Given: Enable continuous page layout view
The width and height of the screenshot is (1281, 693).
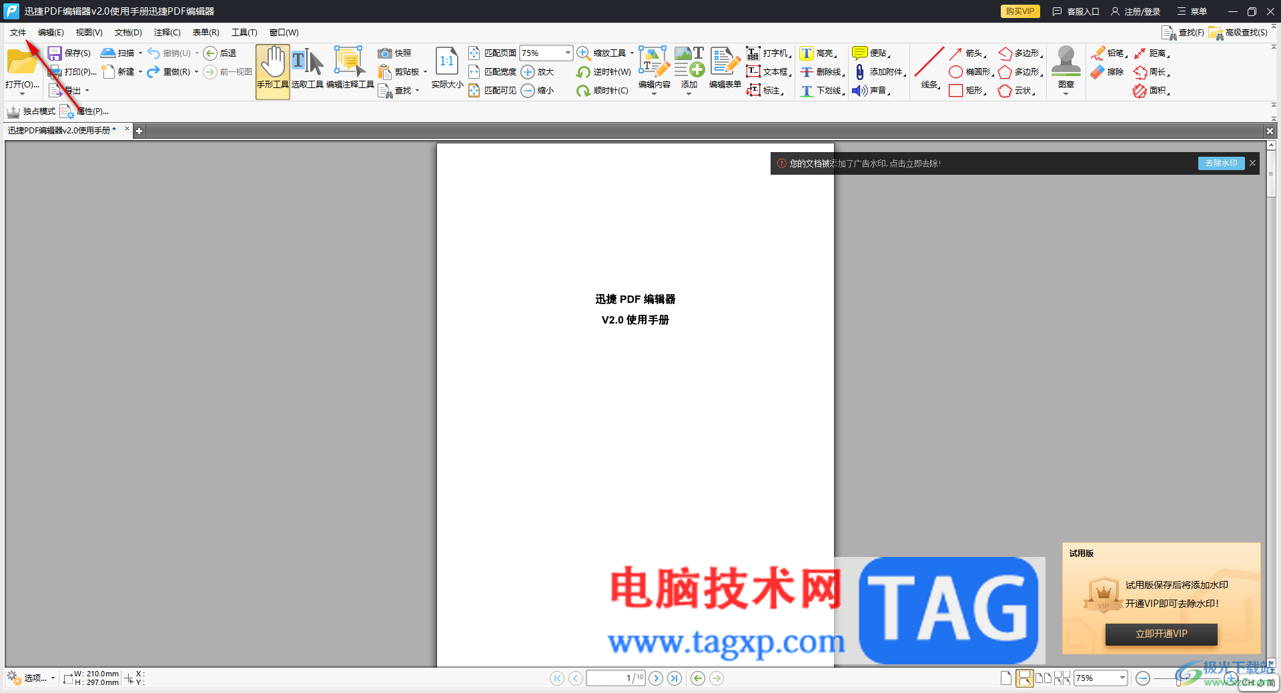Looking at the screenshot, I should point(1024,678).
